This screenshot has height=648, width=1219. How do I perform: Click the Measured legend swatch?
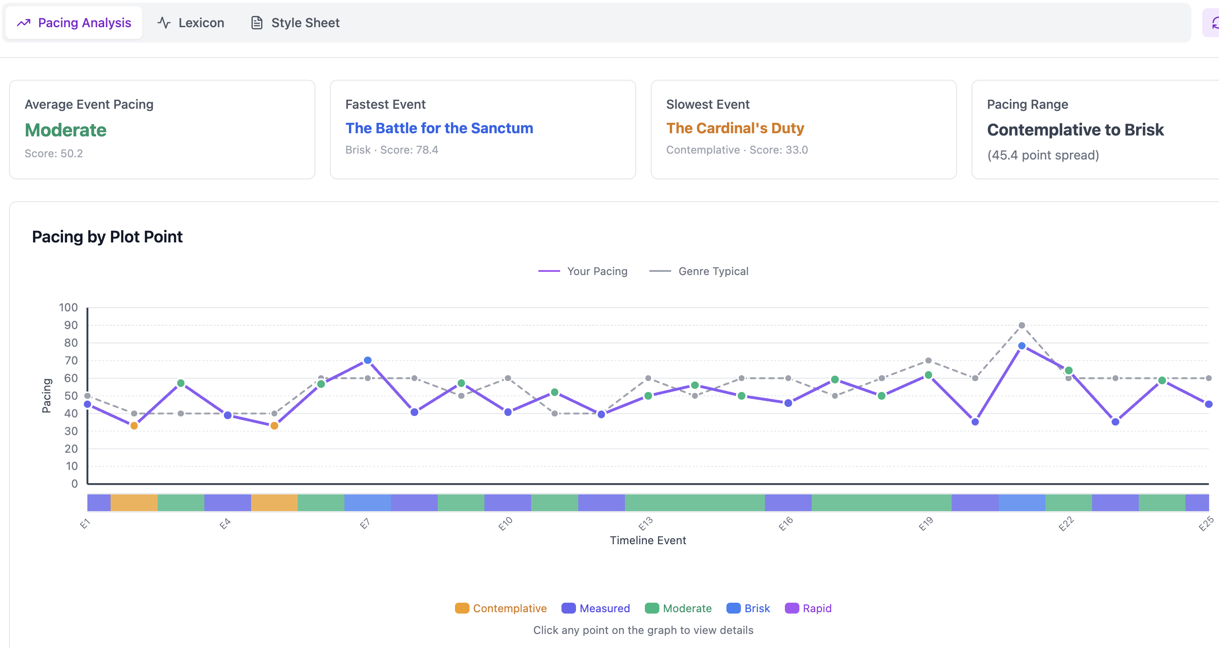click(x=568, y=608)
